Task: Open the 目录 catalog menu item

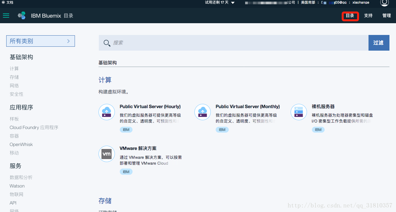Action: click(x=350, y=16)
